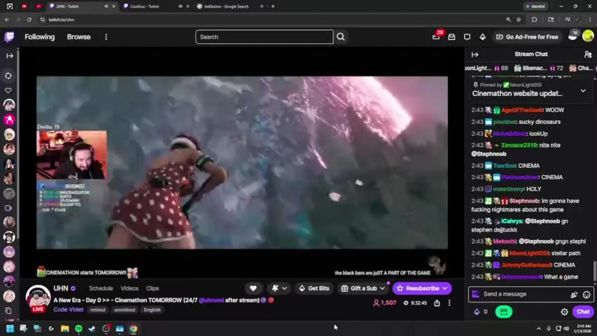
Task: Open the Browse page
Action: coord(78,37)
